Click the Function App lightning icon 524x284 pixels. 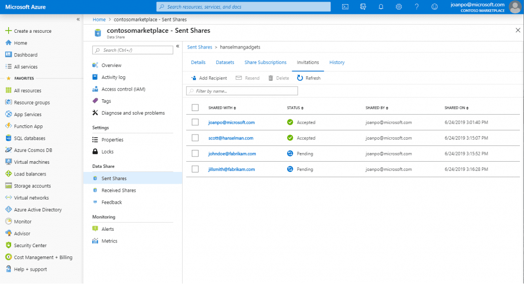pyautogui.click(x=8, y=126)
